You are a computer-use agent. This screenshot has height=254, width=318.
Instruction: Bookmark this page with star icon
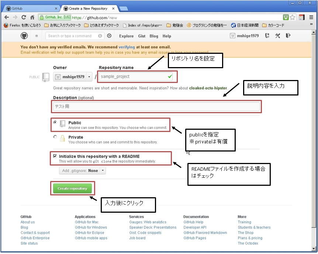(292, 17)
